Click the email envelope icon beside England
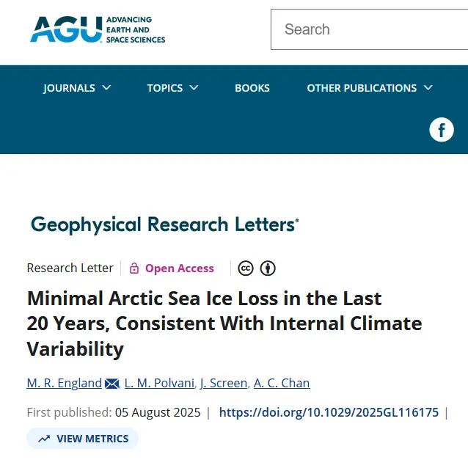 pyautogui.click(x=112, y=384)
